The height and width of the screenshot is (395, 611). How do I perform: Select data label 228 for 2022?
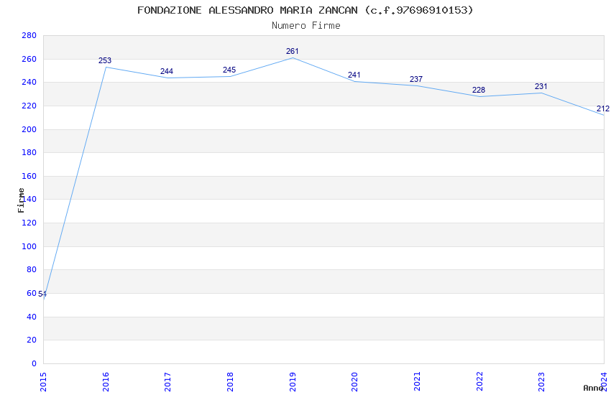click(479, 90)
